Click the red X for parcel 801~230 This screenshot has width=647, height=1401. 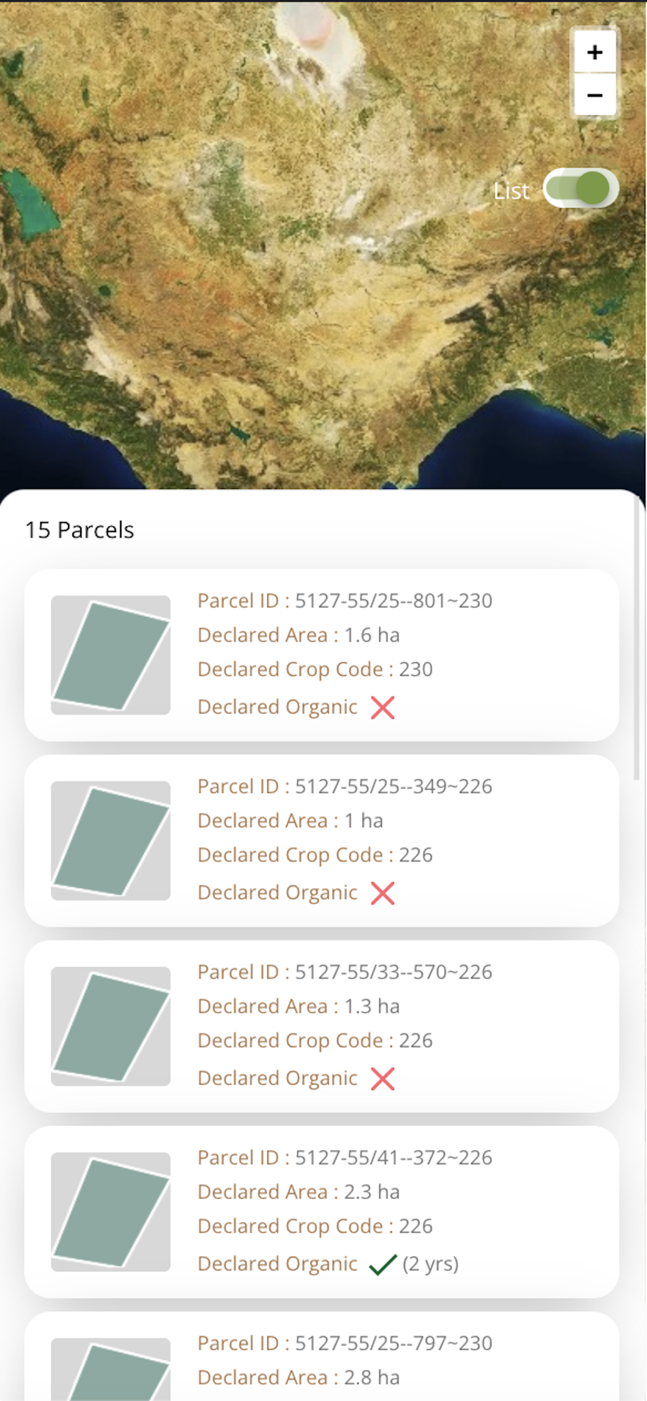[383, 708]
